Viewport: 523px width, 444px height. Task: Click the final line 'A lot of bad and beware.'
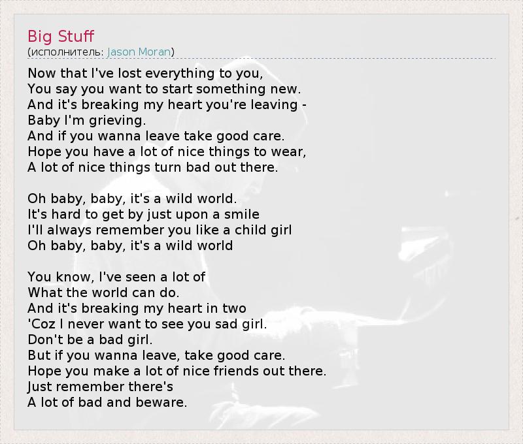107,402
